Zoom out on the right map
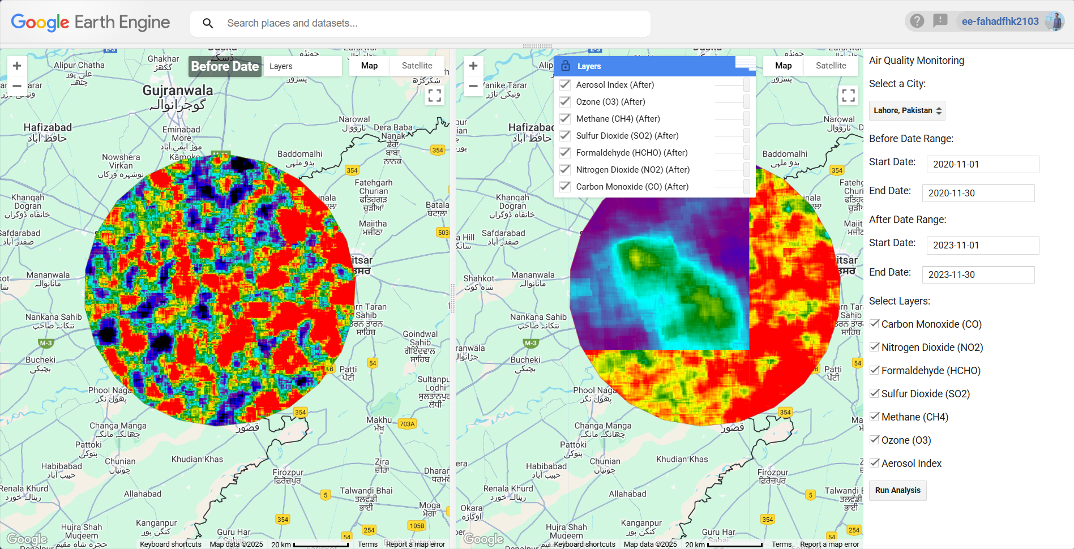The height and width of the screenshot is (549, 1074). tap(473, 86)
